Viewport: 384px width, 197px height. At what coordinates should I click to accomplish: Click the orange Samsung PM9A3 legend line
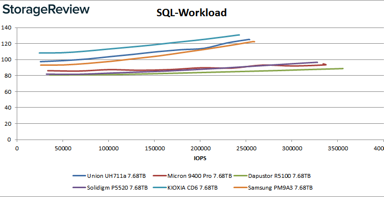coord(240,188)
